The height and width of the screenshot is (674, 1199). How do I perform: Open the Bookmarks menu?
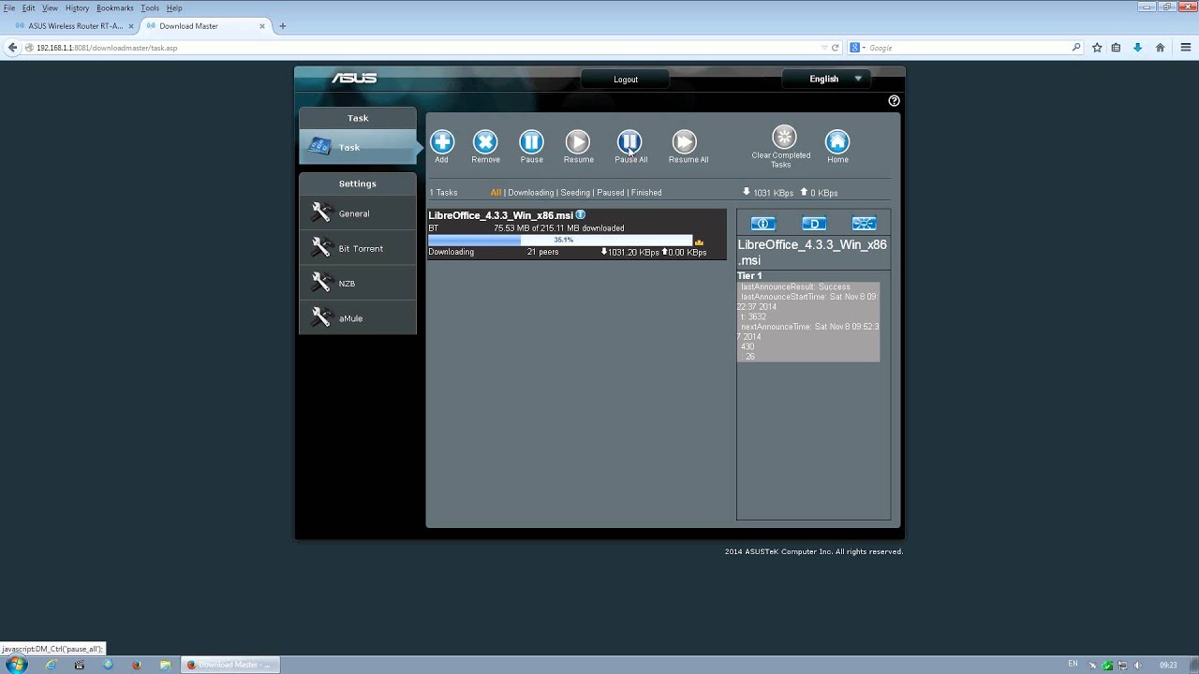tap(114, 7)
